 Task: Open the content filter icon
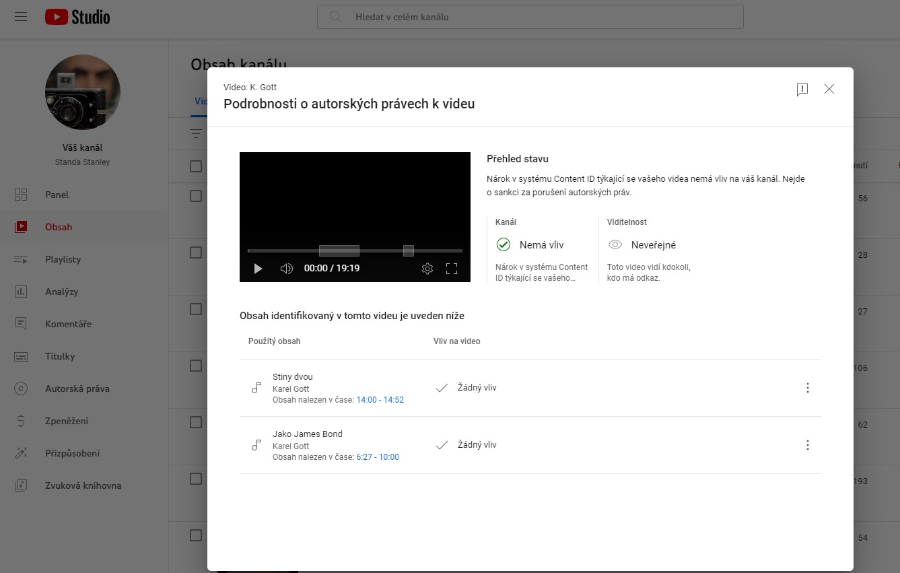click(196, 133)
